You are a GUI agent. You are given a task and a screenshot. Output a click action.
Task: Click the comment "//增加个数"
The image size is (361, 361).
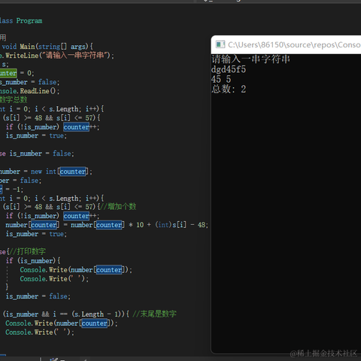pyautogui.click(x=118, y=207)
